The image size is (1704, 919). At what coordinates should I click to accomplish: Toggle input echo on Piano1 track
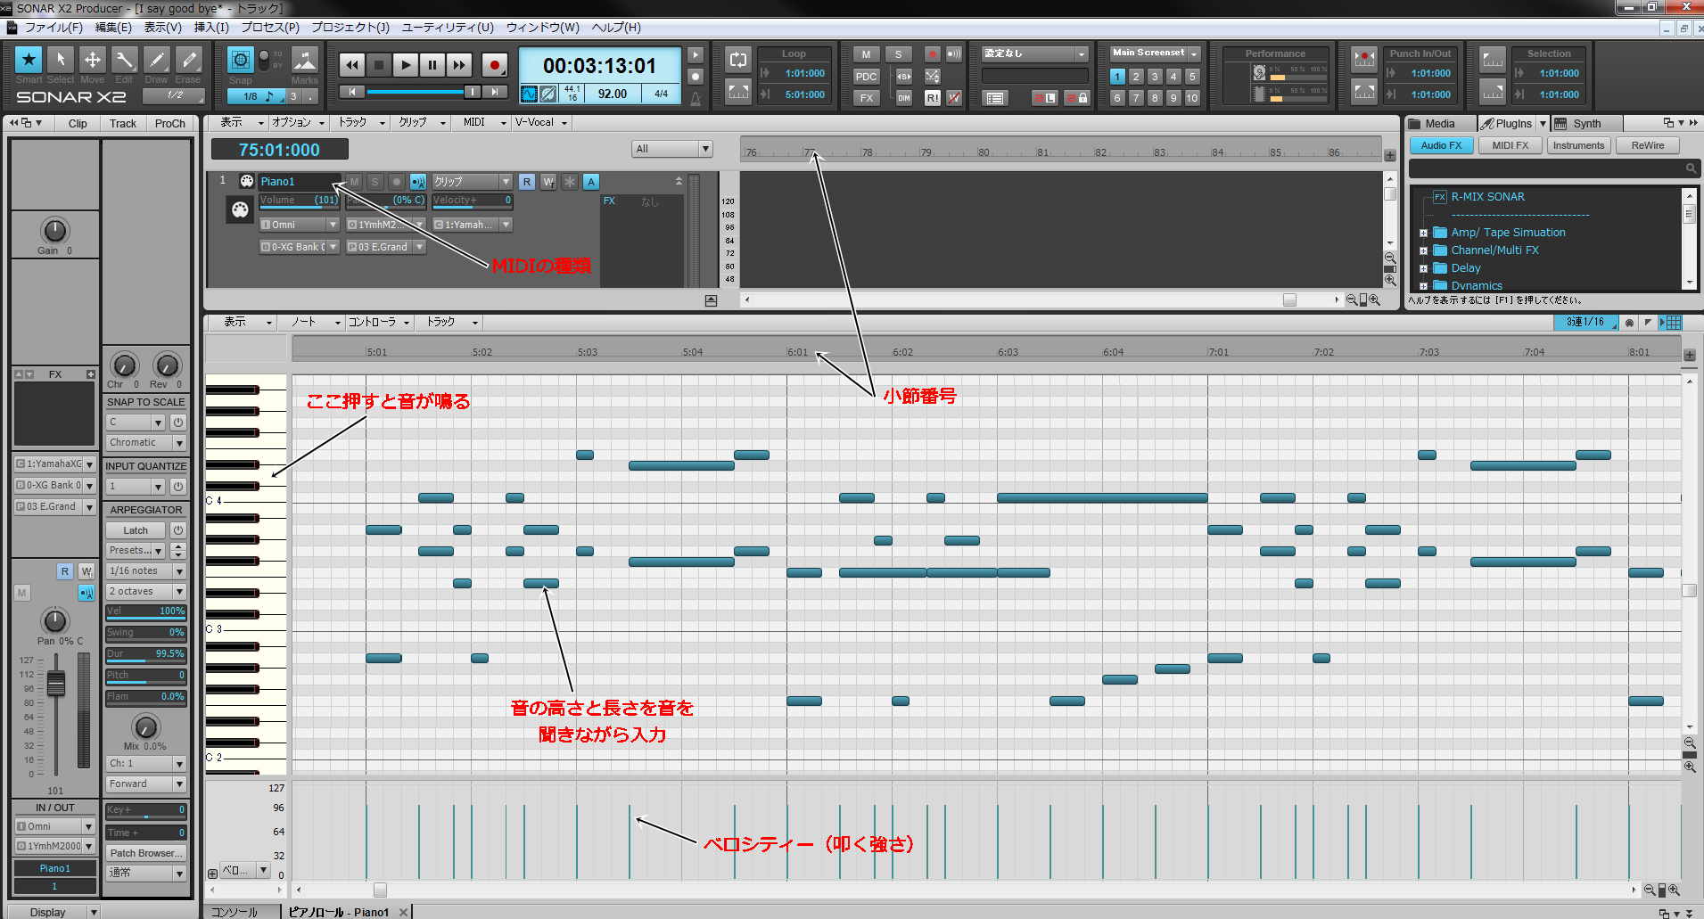point(417,182)
